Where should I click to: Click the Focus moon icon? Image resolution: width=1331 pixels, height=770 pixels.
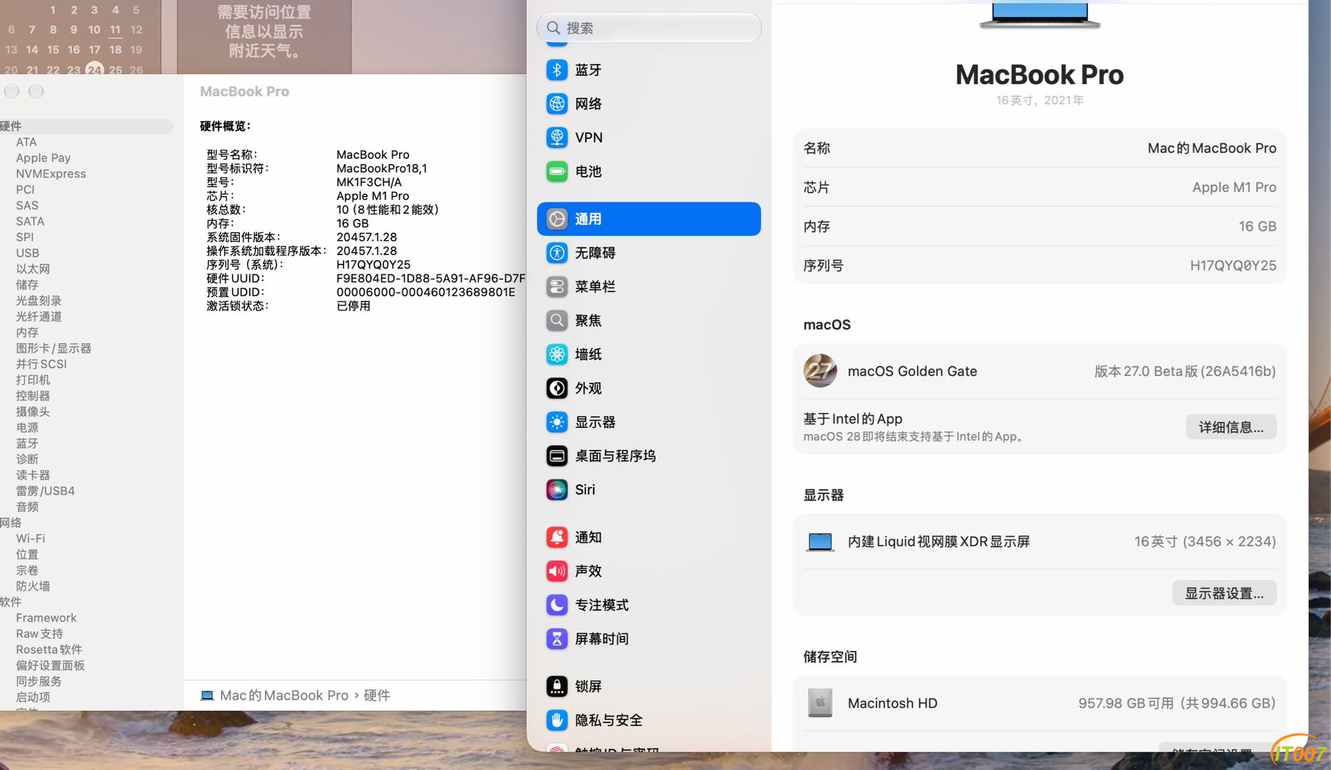coord(556,605)
